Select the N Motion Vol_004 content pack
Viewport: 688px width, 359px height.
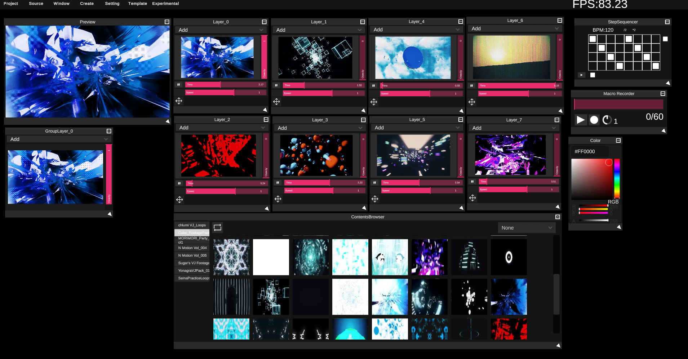pyautogui.click(x=192, y=248)
